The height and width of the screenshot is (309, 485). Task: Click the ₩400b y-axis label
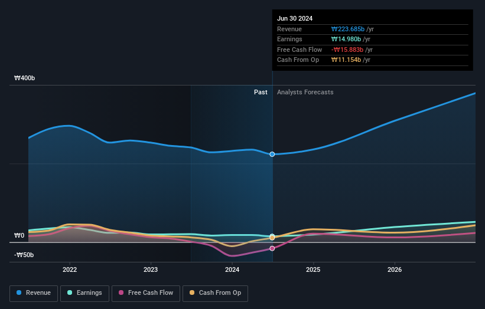tap(24, 78)
